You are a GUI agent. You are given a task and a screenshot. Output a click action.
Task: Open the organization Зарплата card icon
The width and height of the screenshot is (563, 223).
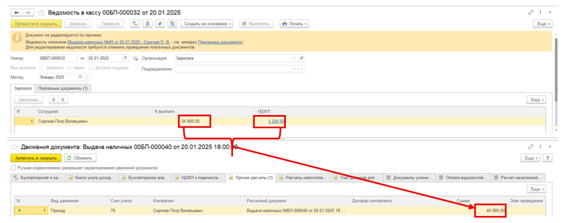click(x=302, y=58)
